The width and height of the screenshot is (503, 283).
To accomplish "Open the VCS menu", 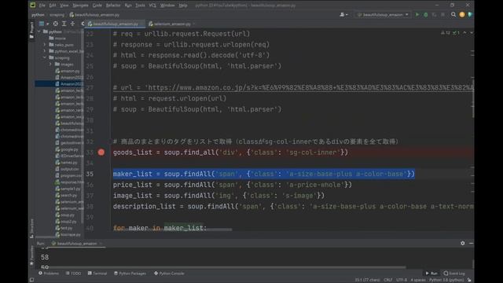I will 152,6.
